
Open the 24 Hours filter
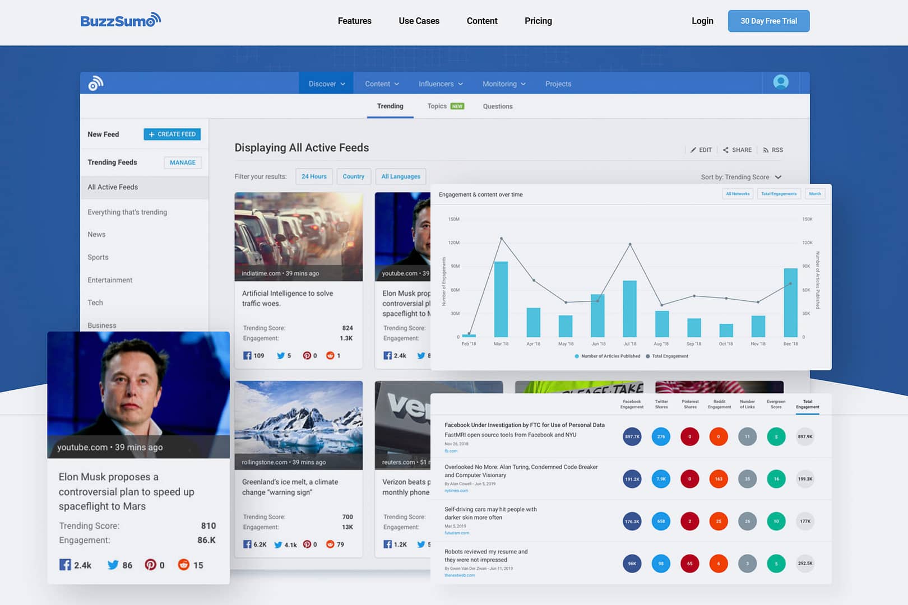tap(314, 176)
